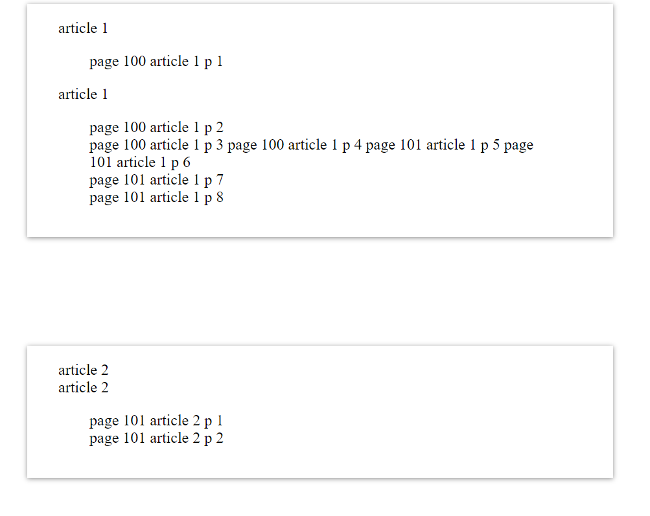Image resolution: width=650 pixels, height=516 pixels.
Task: Click the 'page 100 article 1 p 3' text
Action: coord(156,145)
